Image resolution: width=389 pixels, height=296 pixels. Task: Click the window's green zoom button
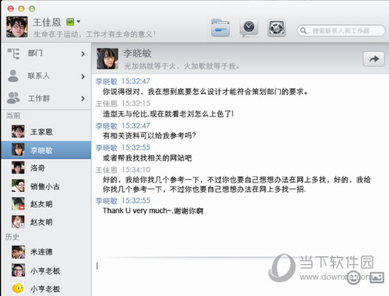(32, 9)
